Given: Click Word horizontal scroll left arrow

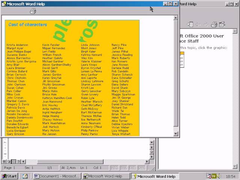Looking at the screenshot, I should pyautogui.click(x=23, y=162).
